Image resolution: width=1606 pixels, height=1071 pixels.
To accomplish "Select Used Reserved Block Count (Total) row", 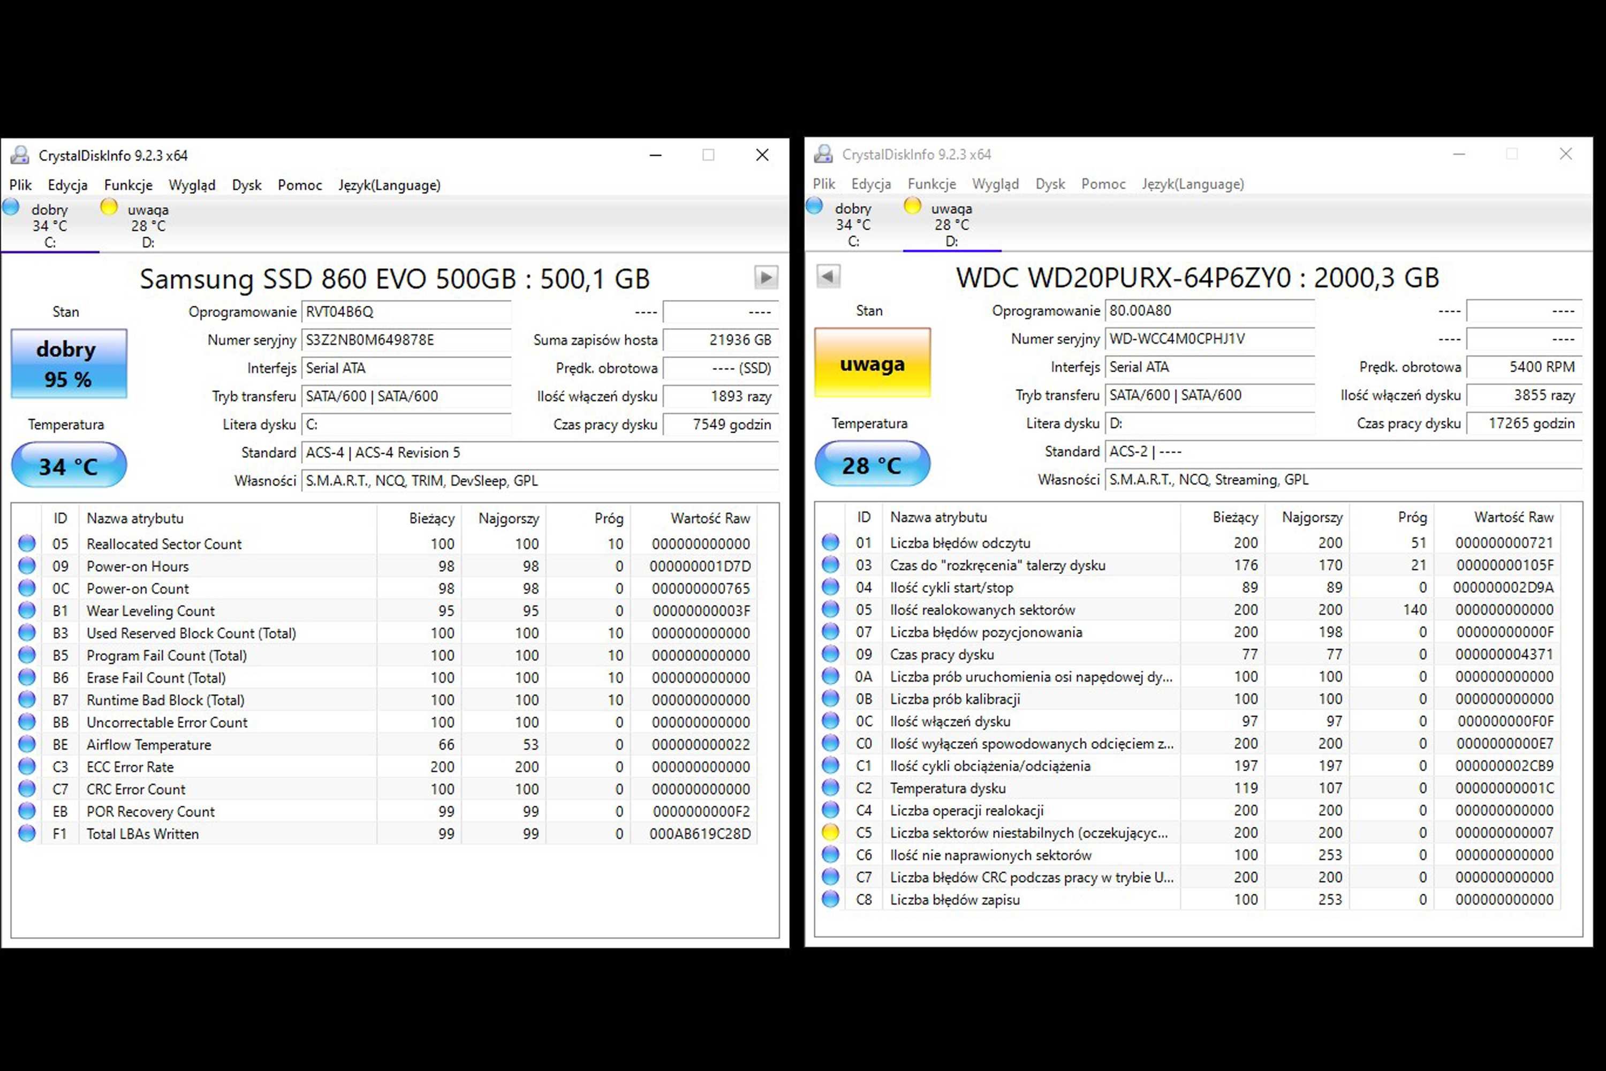I will point(385,633).
